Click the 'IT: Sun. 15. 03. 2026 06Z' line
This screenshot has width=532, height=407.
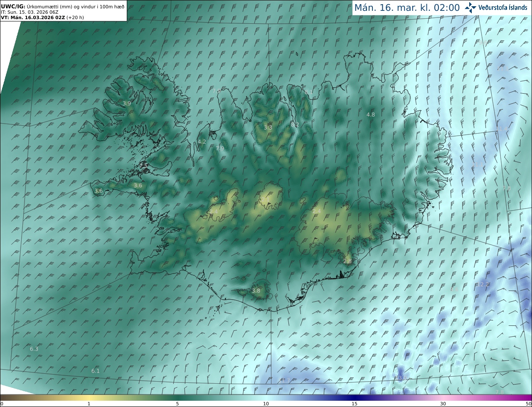coord(30,12)
